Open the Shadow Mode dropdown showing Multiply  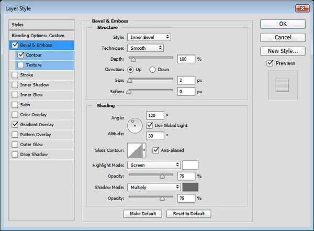click(154, 187)
